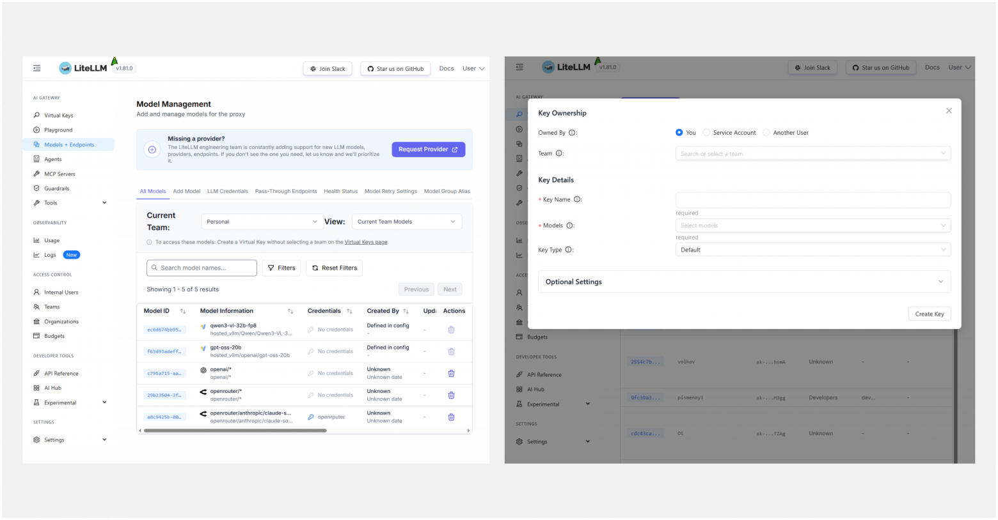Screen dimensions: 998x520
Task: Sort the table by Model ID using its sort arrows
Action: click(x=183, y=311)
